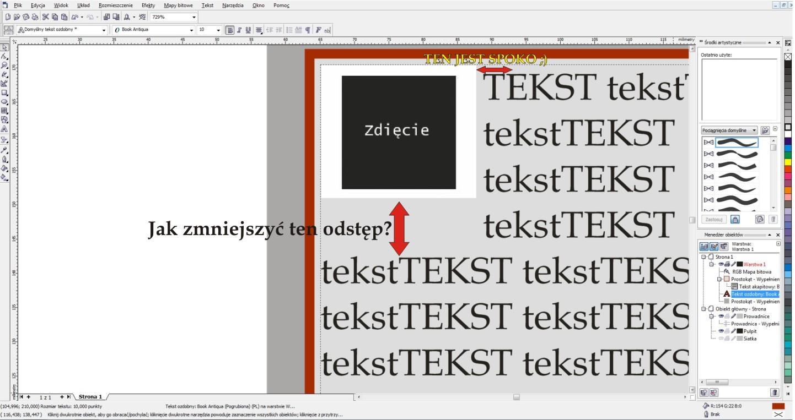This screenshot has height=420, width=795.
Task: Delete object with Object Manager trash icon
Action: click(775, 392)
